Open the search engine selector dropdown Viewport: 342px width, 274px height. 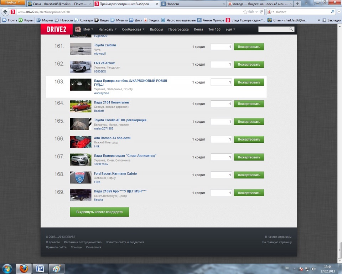[271, 12]
